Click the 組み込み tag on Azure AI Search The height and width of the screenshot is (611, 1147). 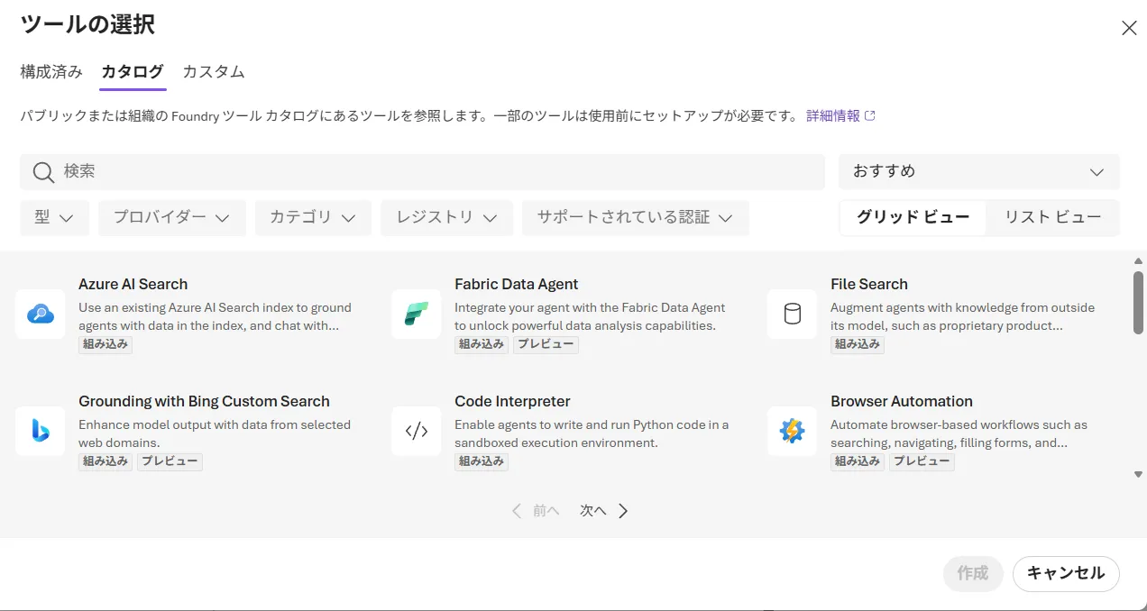tap(106, 344)
